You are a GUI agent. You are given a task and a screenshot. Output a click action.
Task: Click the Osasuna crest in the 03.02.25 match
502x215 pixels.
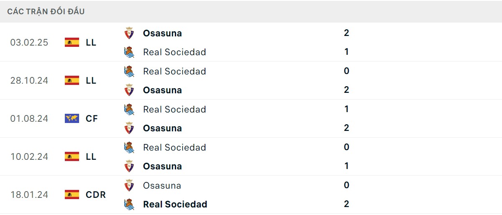tap(129, 33)
